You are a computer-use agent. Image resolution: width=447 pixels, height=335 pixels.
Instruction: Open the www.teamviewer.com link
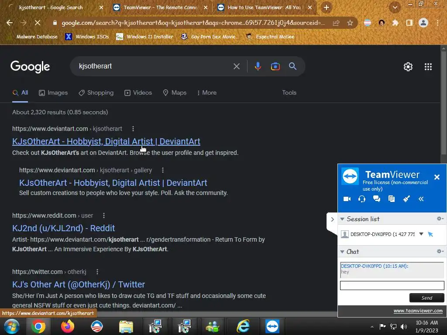pyautogui.click(x=418, y=311)
